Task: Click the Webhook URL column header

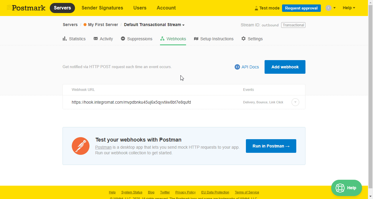Action: pos(83,90)
